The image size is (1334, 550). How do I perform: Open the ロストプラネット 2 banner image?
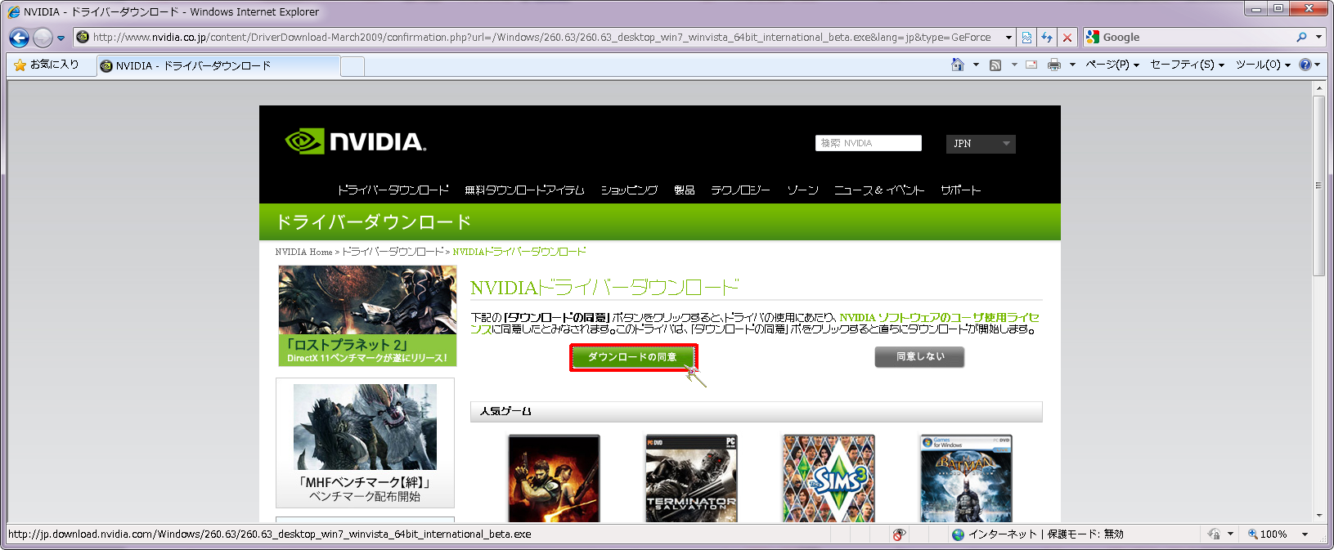coord(367,315)
